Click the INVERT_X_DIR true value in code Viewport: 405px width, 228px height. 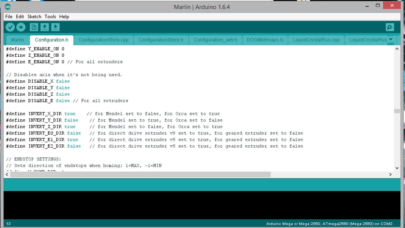[70, 114]
